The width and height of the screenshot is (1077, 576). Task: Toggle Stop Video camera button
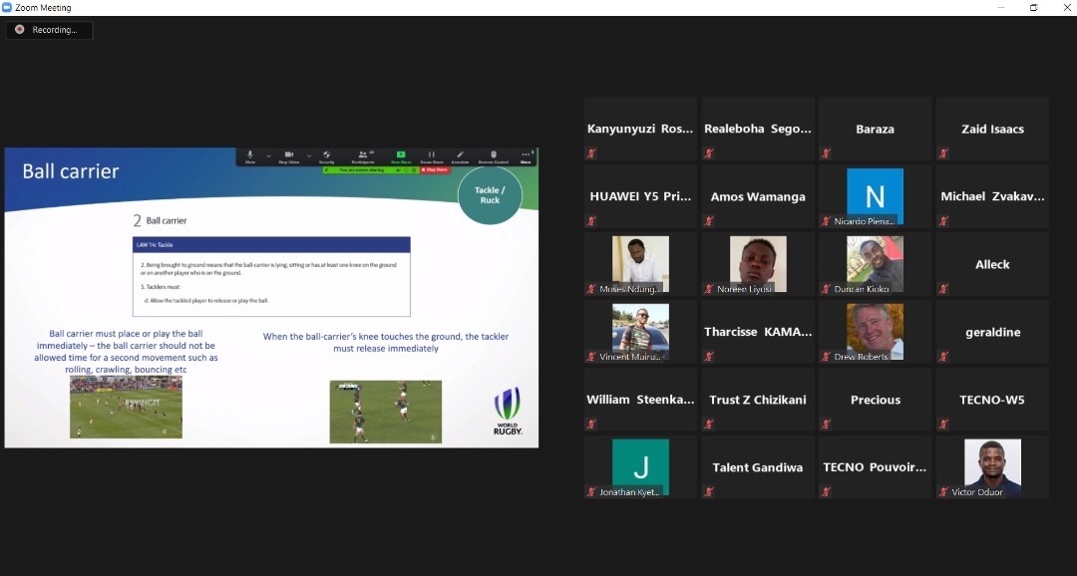(x=289, y=155)
